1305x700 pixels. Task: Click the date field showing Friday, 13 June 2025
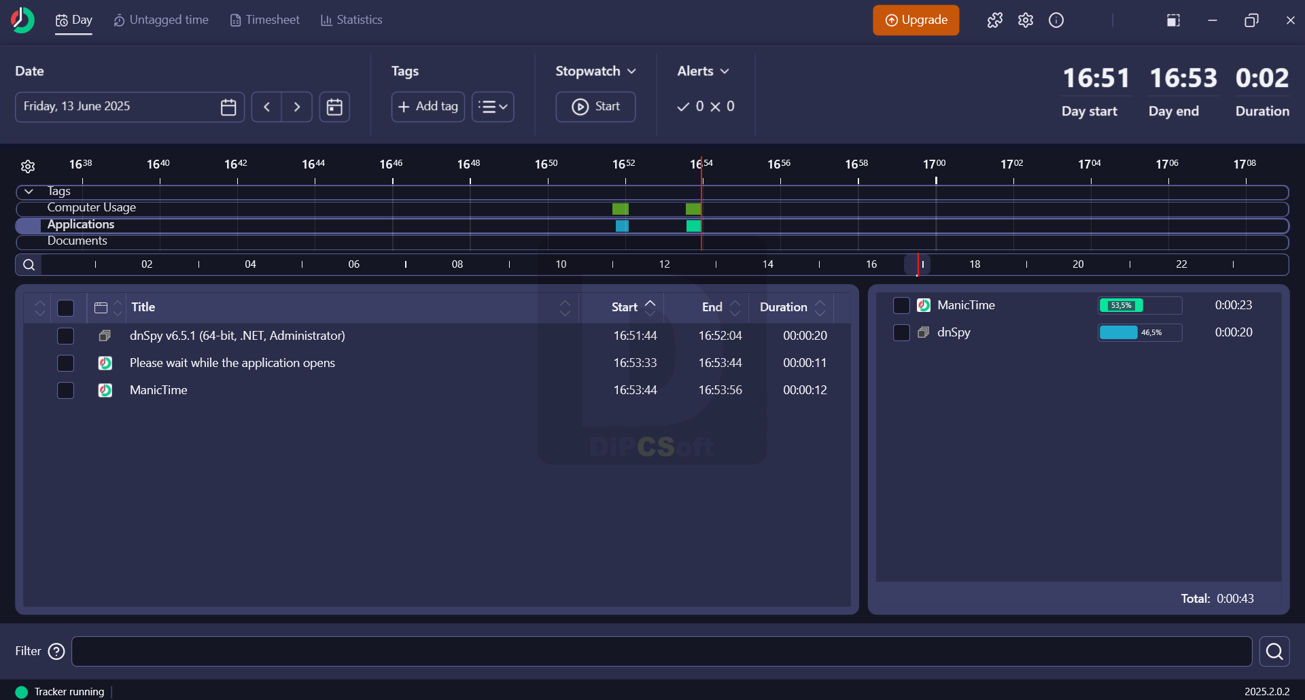pos(129,107)
